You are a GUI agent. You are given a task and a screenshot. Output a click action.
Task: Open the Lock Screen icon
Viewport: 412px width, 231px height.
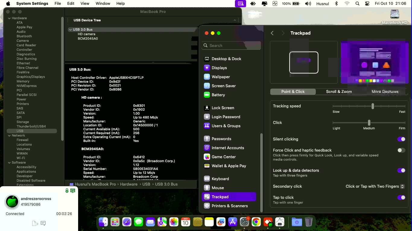click(207, 108)
